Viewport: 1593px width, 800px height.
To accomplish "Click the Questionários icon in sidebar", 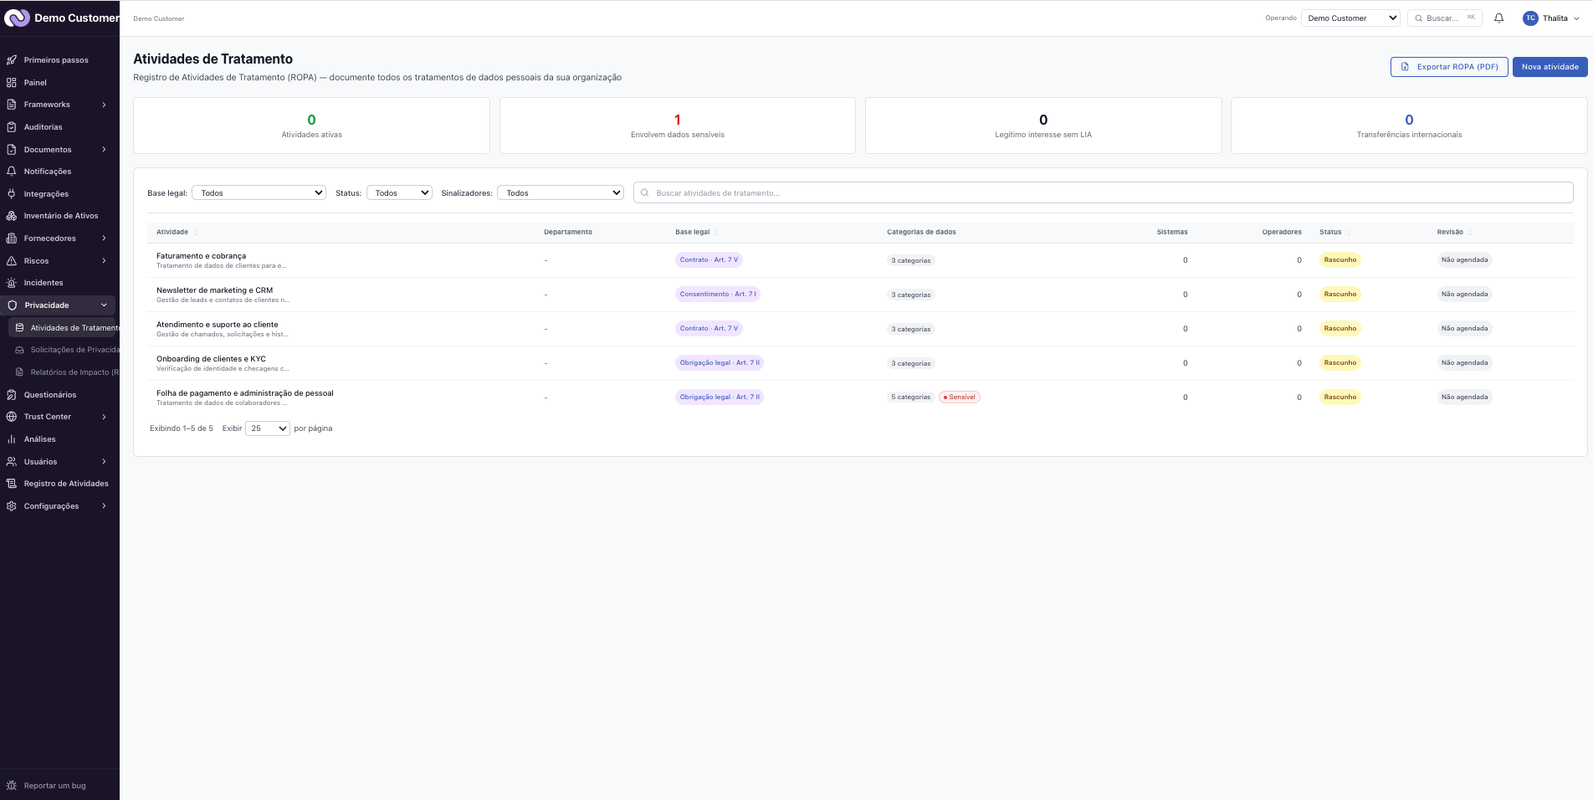I will (x=12, y=395).
